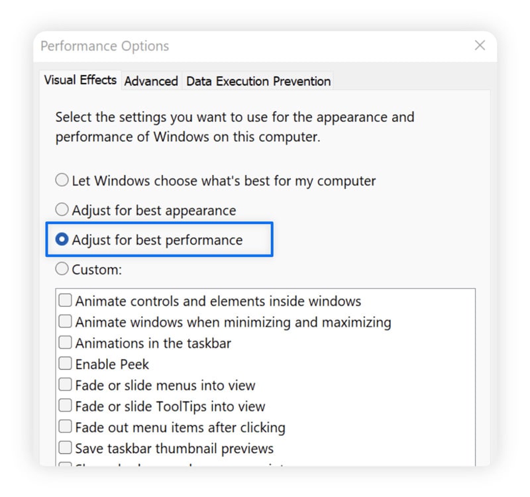Open the Data Execution Prevention tab

pyautogui.click(x=258, y=81)
